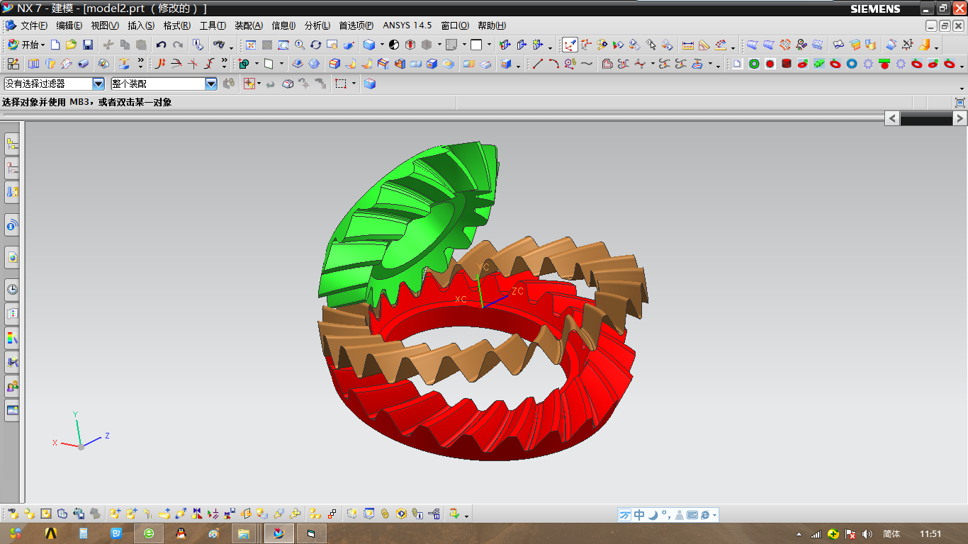Click the blue ring gear icon
968x544 pixels.
[851, 64]
